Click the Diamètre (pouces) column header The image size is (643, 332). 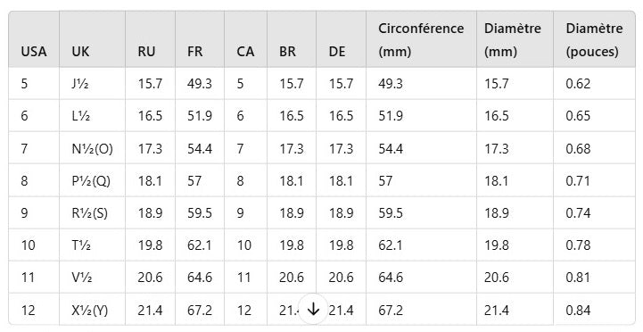point(594,39)
